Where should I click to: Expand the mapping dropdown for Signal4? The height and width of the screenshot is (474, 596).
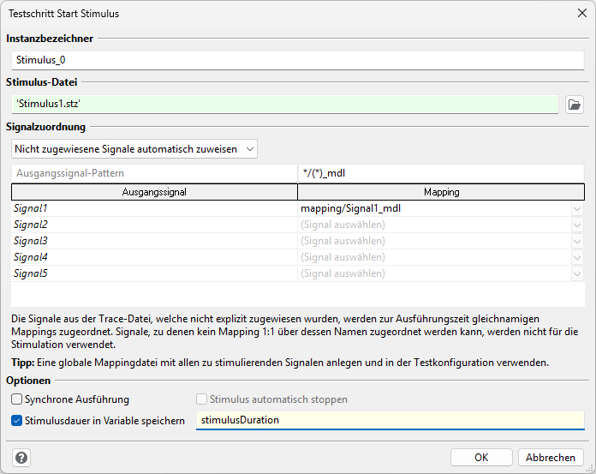[577, 258]
